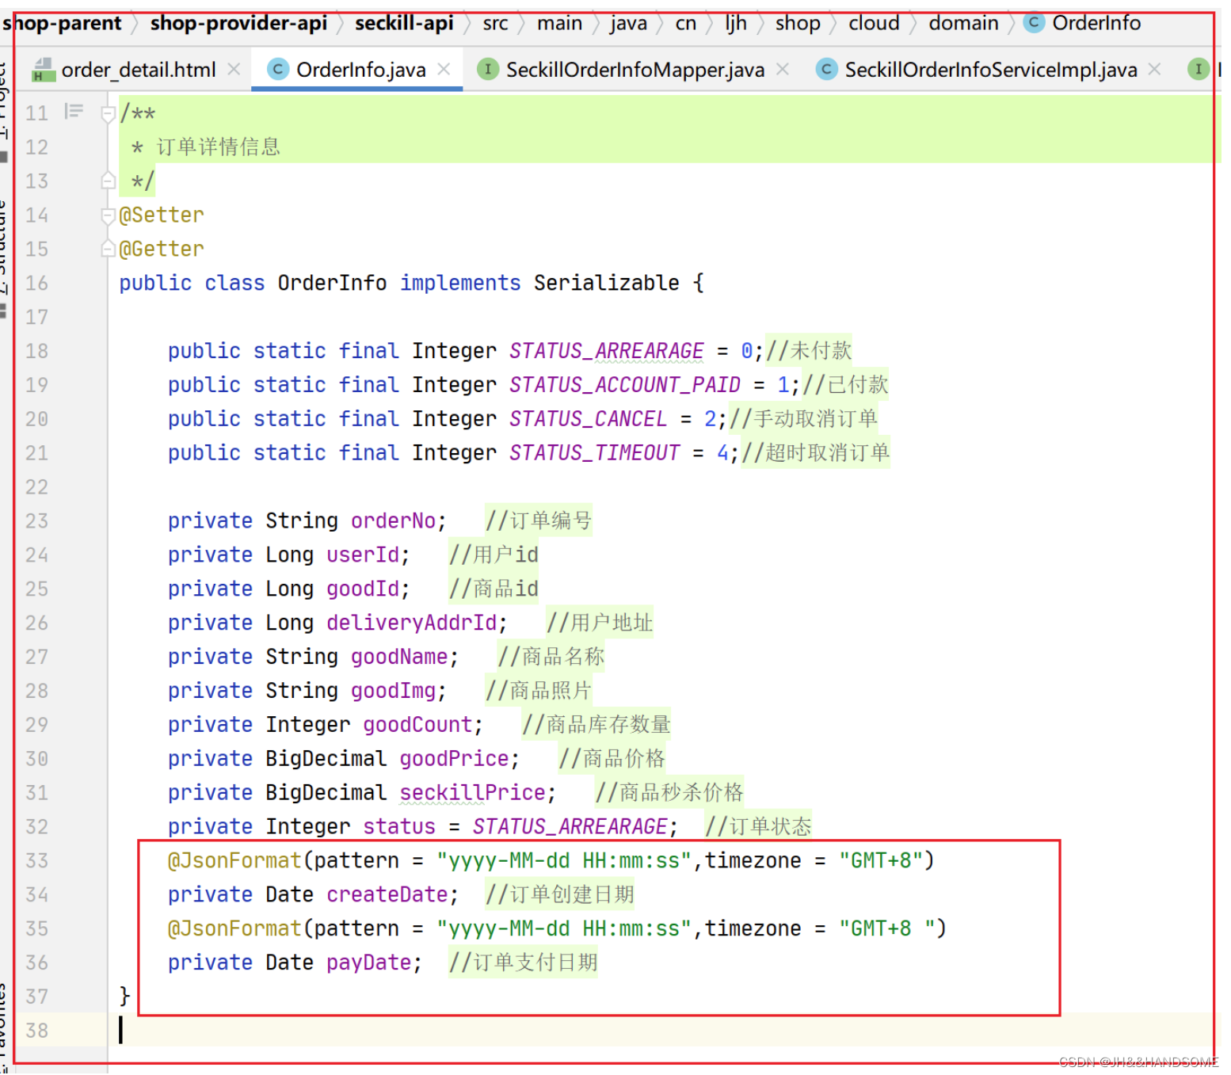Select the java breadcrumb segment
The image size is (1231, 1075).
tap(628, 24)
